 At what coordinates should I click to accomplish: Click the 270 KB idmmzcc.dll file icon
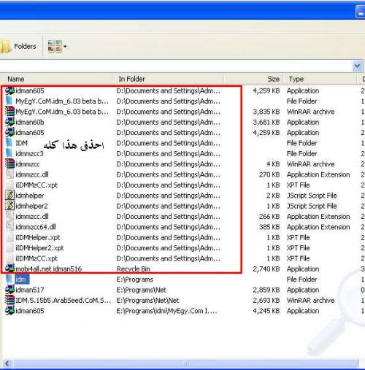(x=9, y=174)
